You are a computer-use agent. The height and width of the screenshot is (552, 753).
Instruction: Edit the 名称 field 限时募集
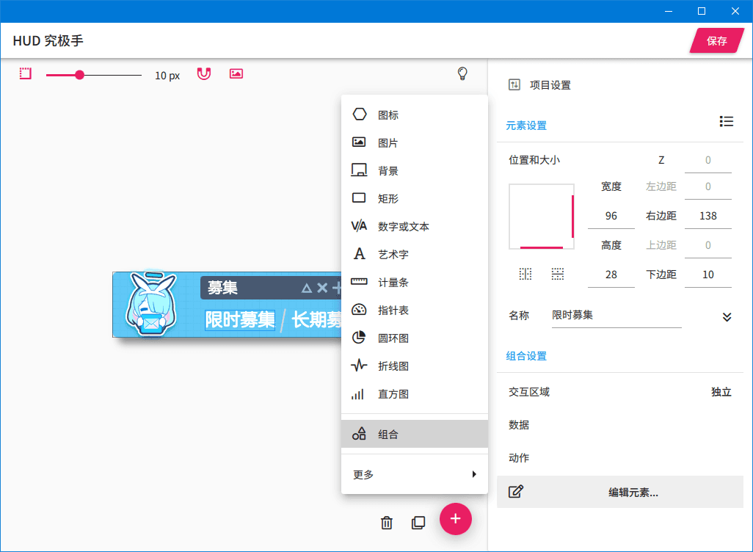616,316
